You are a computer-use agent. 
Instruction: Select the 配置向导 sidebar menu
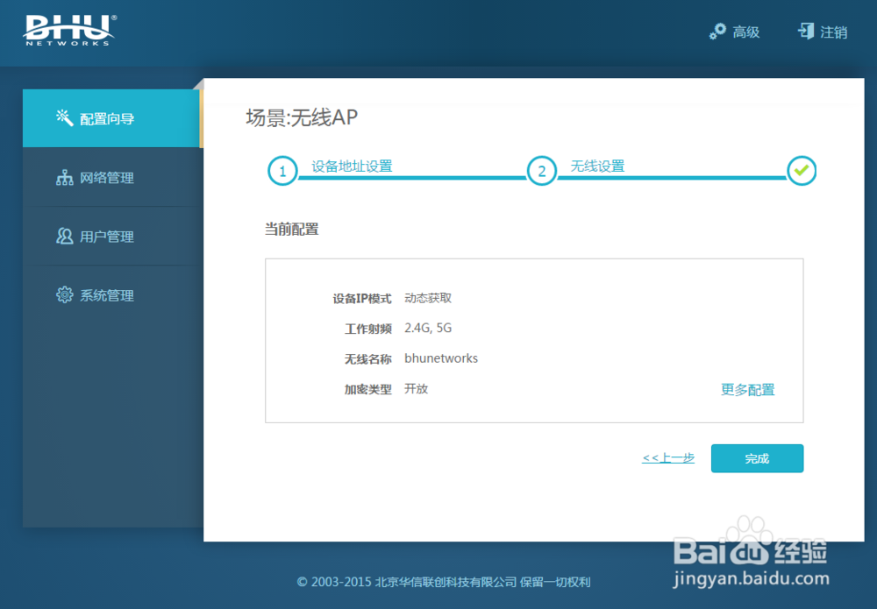click(111, 118)
